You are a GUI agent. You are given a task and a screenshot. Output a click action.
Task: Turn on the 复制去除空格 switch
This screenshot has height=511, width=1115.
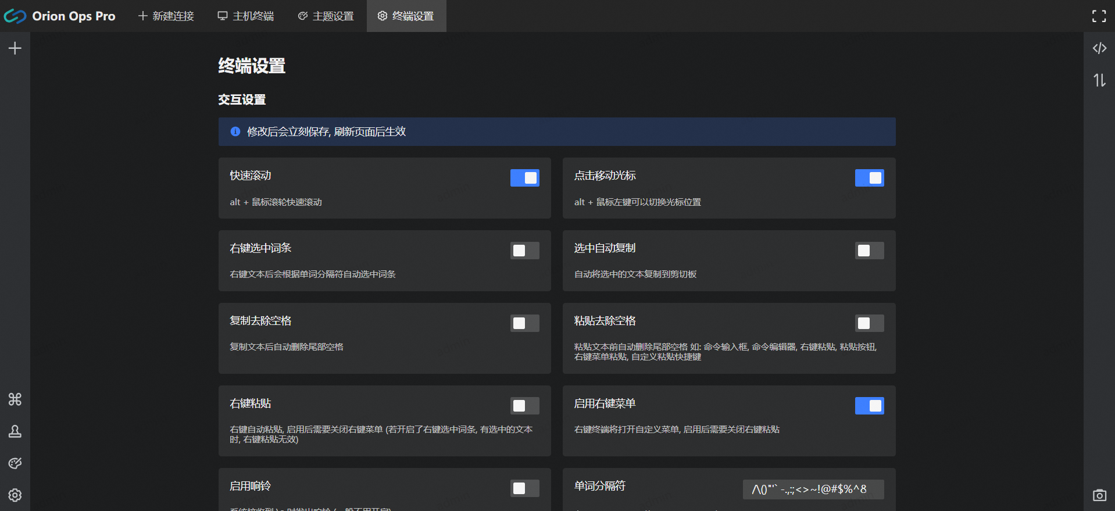524,323
